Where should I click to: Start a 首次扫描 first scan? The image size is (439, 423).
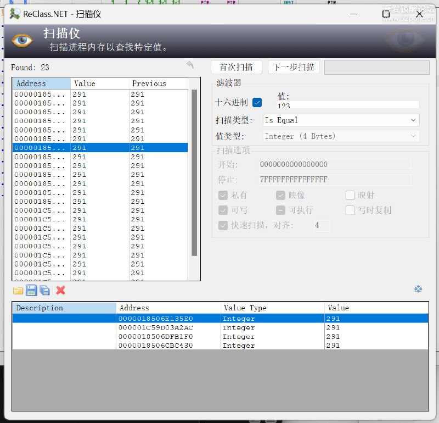236,68
